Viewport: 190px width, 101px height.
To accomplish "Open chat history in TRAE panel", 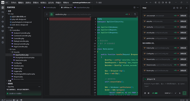I will (177, 8).
